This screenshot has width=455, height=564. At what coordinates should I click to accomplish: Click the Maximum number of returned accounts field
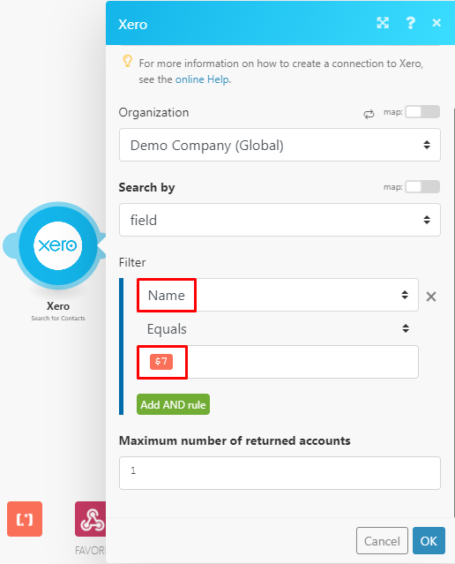(280, 473)
